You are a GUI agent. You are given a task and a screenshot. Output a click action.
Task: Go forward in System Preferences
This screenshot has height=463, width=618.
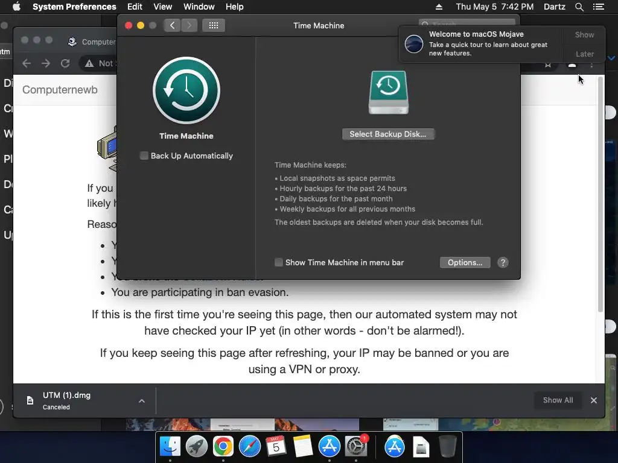pos(189,25)
